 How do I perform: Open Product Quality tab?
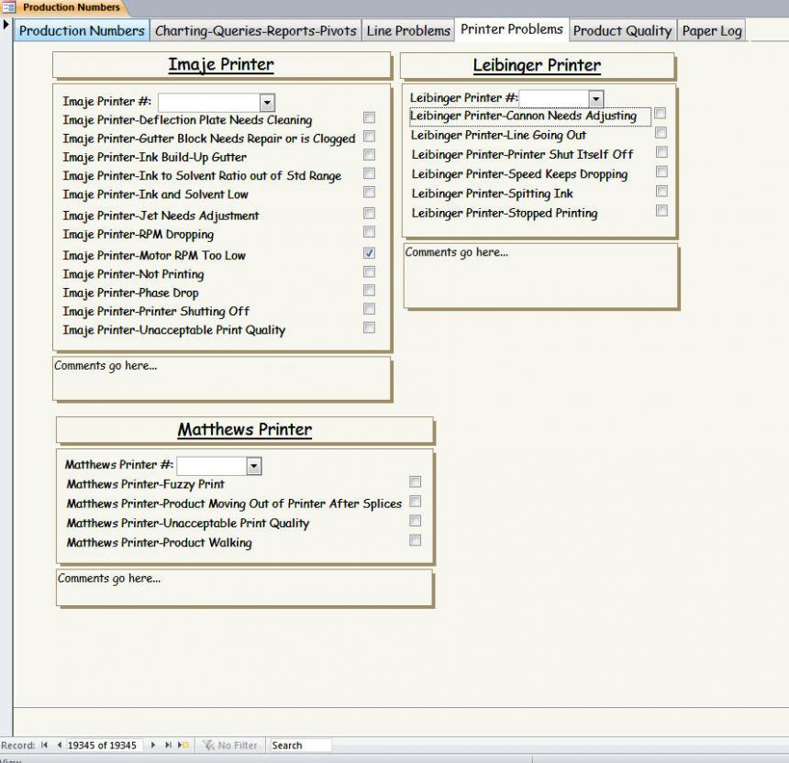click(622, 30)
